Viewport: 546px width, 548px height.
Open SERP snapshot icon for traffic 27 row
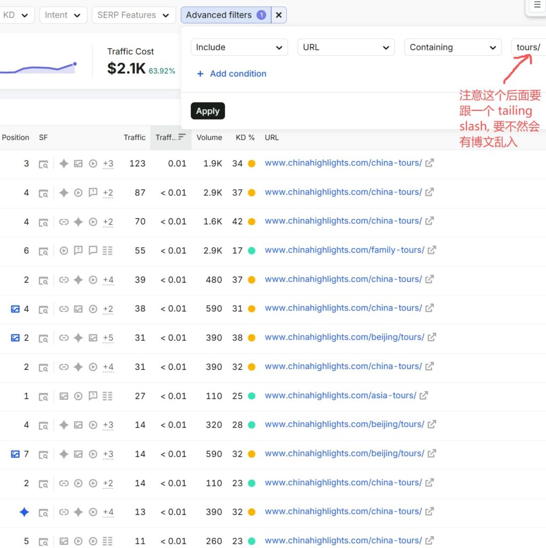43,397
